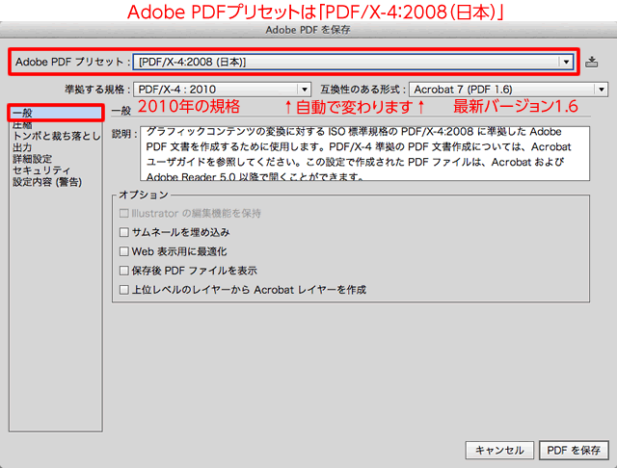The image size is (617, 468).
Task: Select トンボと裁ち落とし in the category list
Action: pos(56,136)
